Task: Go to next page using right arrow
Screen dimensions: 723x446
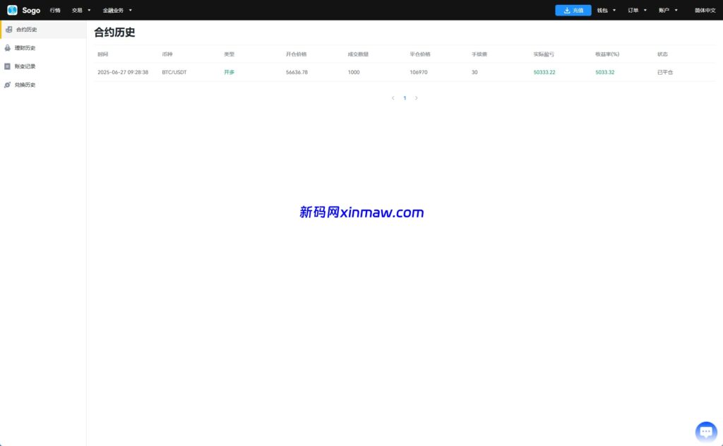Action: coord(417,98)
